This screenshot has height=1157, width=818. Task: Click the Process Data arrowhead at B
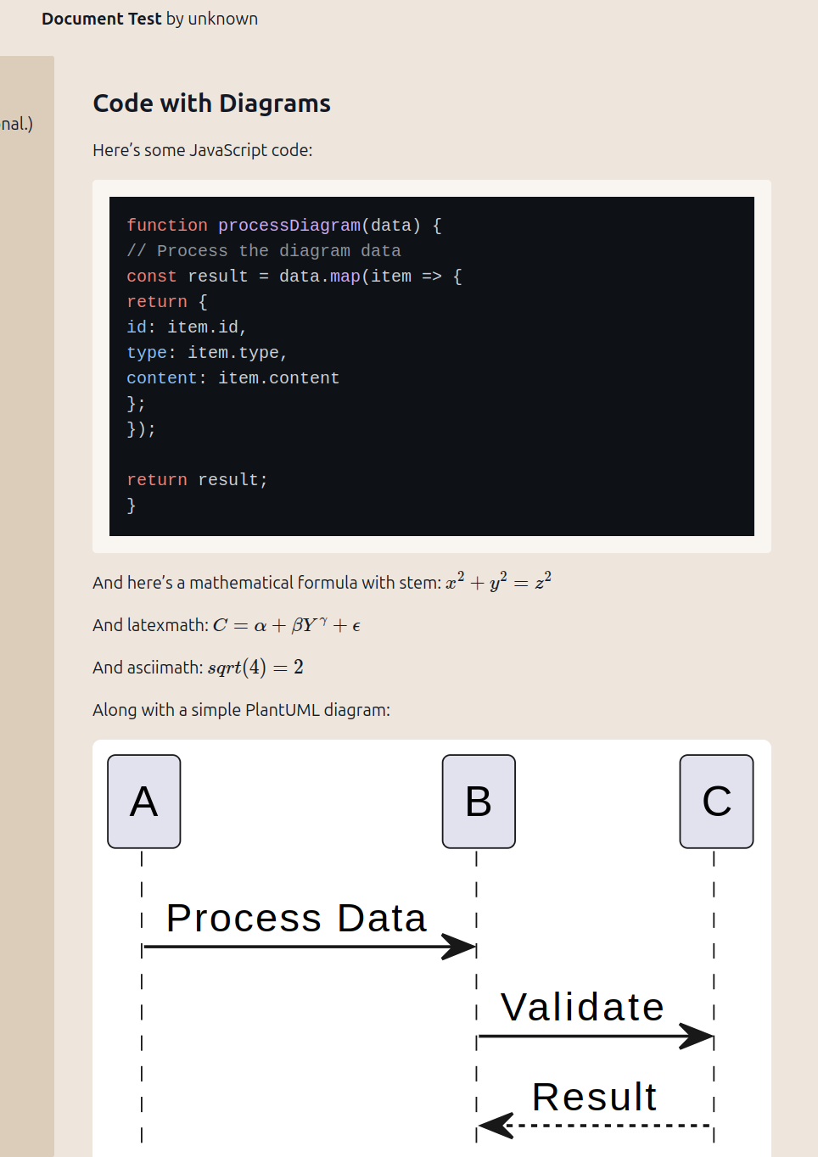coord(459,947)
